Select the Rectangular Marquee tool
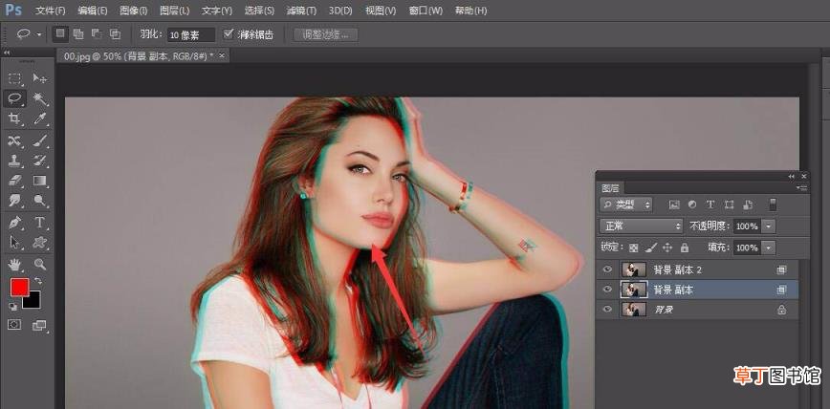 [x=15, y=79]
